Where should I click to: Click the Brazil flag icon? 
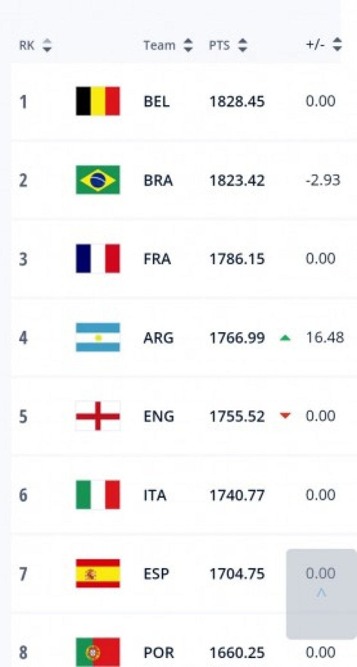(x=98, y=180)
